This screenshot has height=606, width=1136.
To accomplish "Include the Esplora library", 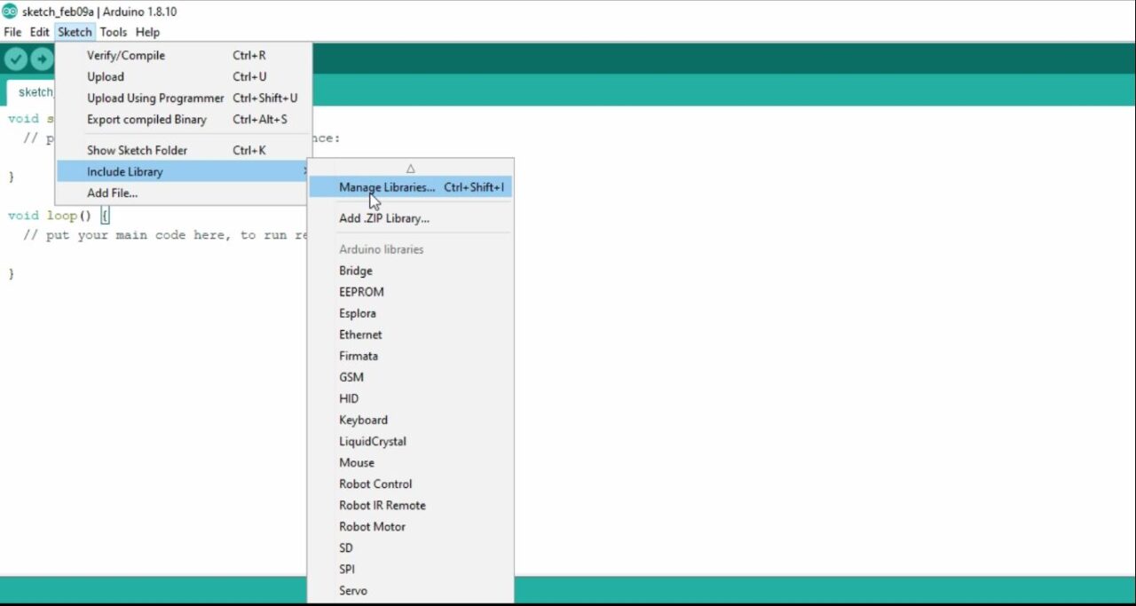I will click(x=410, y=313).
